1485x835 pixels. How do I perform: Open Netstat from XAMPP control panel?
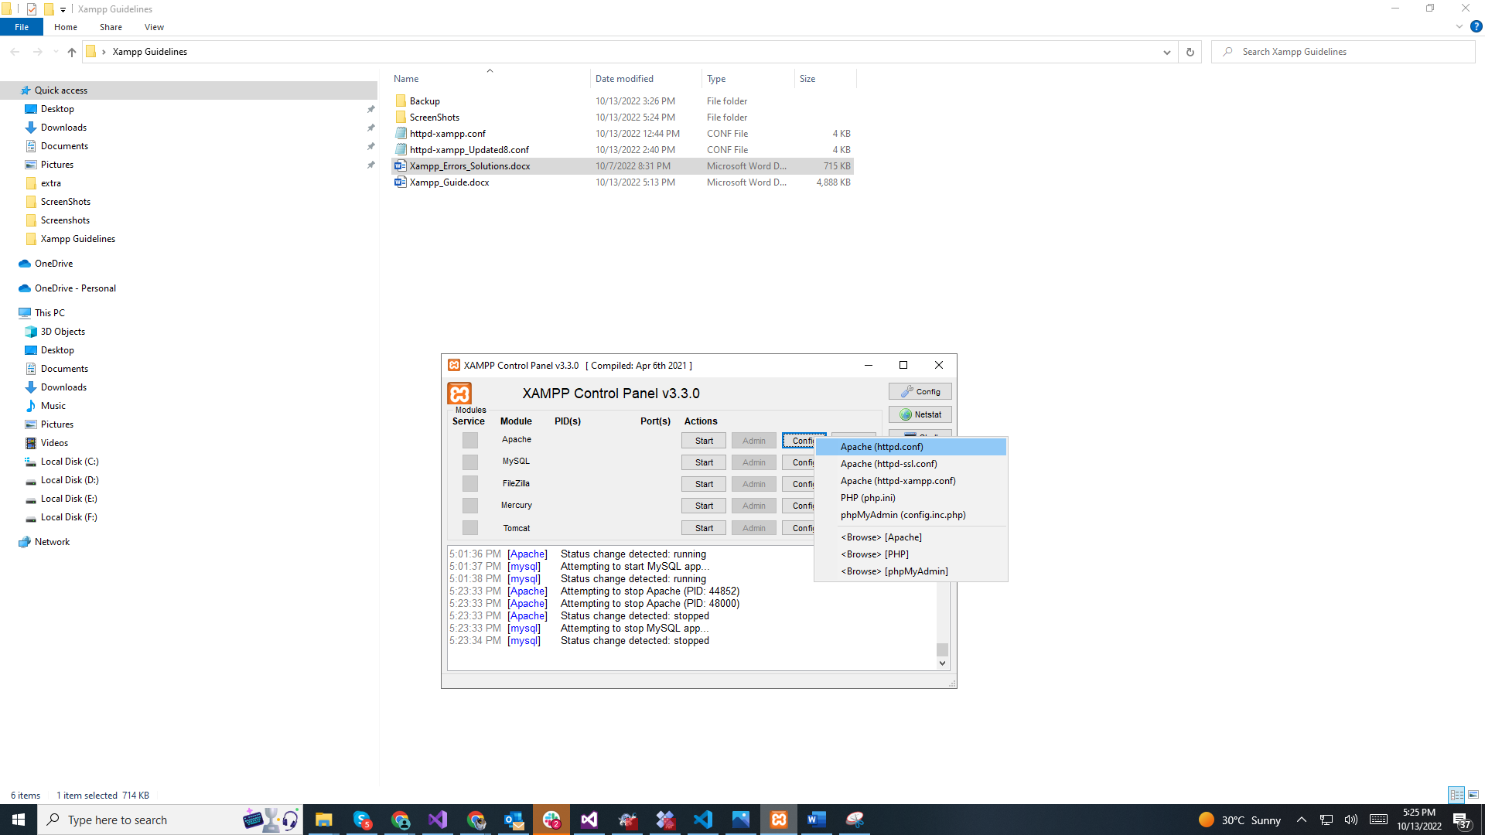point(920,415)
